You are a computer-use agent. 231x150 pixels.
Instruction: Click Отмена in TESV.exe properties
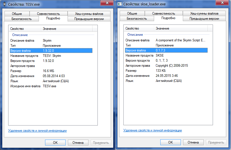(x=78, y=142)
